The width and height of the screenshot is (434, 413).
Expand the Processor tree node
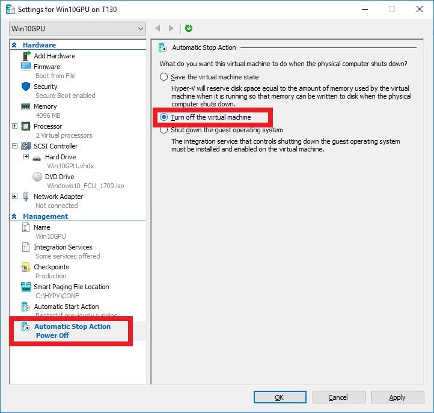tap(14, 126)
